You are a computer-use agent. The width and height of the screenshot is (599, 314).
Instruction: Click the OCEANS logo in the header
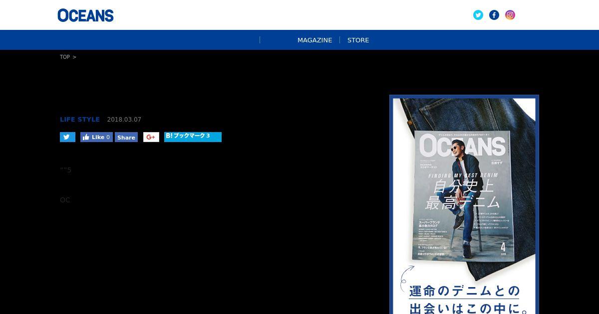click(85, 15)
